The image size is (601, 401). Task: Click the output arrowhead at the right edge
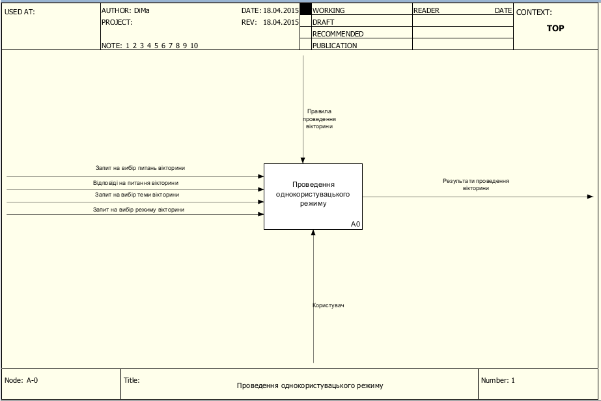click(x=591, y=197)
